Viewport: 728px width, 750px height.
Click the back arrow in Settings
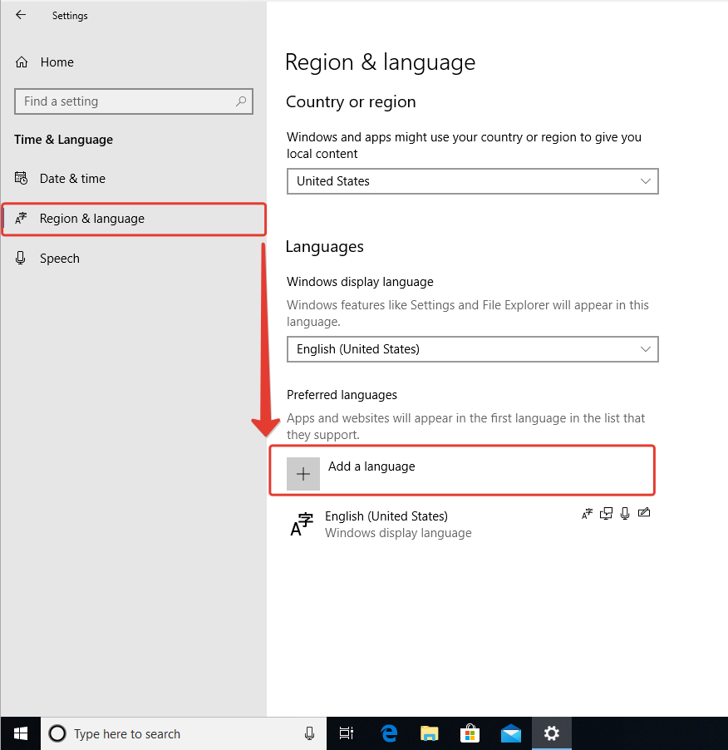pos(21,15)
